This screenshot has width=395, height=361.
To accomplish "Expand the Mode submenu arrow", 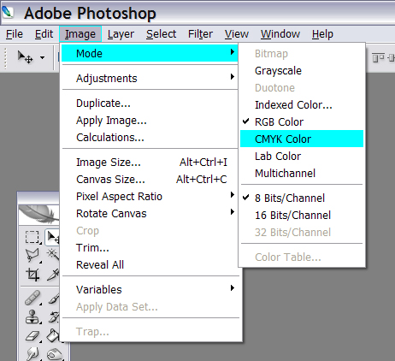I will (x=233, y=52).
